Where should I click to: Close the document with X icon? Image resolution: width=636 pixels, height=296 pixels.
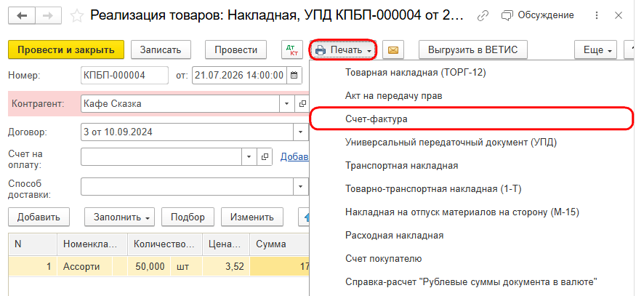click(619, 15)
